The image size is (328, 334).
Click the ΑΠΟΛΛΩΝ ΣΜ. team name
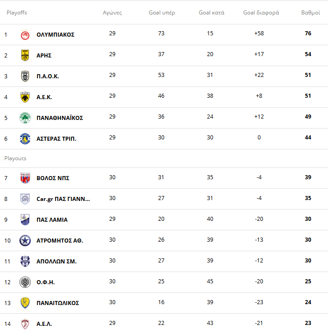57,261
